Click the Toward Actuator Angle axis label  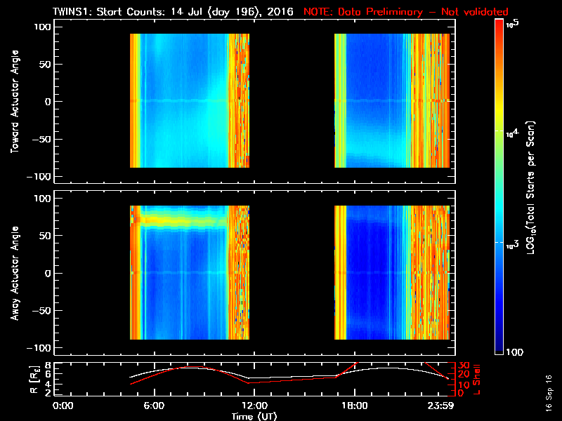(x=15, y=102)
